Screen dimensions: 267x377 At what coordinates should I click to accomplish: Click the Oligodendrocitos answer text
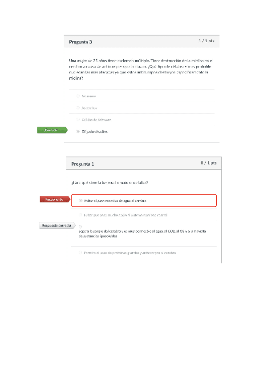pos(94,132)
